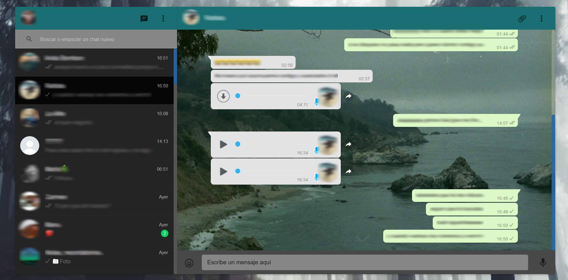Screen dimensions: 568x280
Task: Click the contact's profile picture in the header
Action: [x=191, y=18]
